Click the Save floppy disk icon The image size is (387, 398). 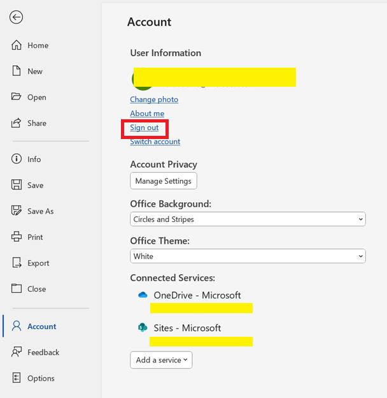[x=17, y=184]
